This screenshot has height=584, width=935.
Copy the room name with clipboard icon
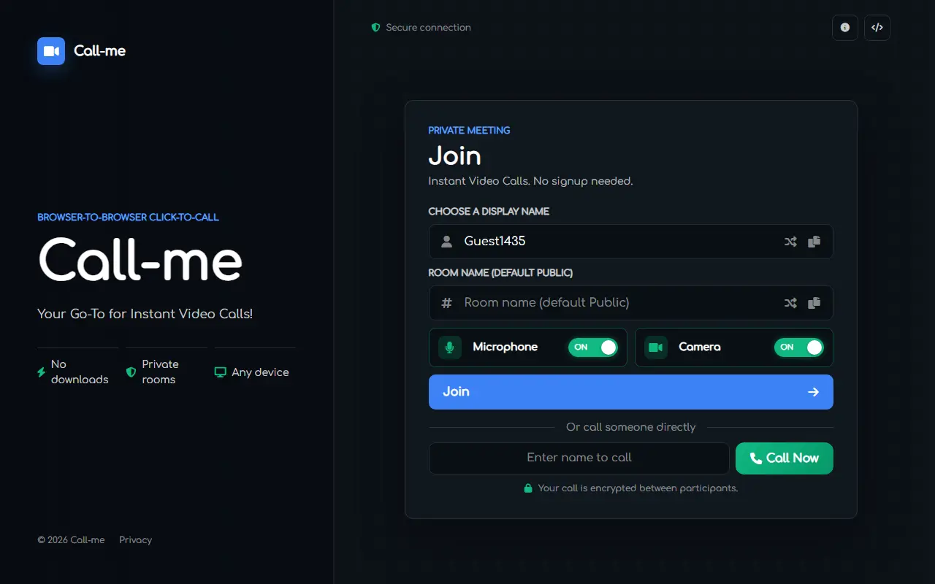[x=814, y=303]
